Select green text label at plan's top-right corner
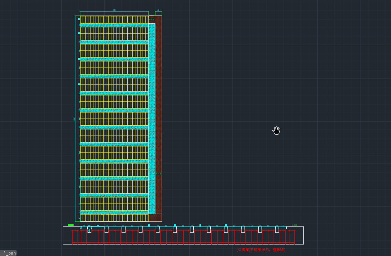The height and width of the screenshot is (256, 391). coord(152,20)
